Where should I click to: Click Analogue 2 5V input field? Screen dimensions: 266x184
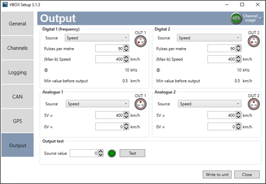click(222, 115)
